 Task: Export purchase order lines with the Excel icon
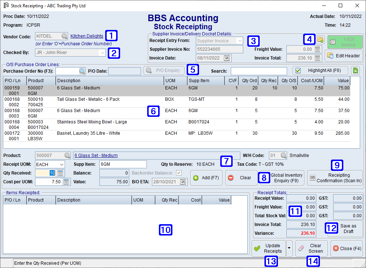click(x=355, y=70)
